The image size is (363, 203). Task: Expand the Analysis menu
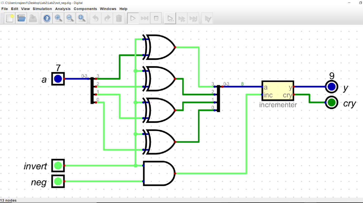(63, 9)
